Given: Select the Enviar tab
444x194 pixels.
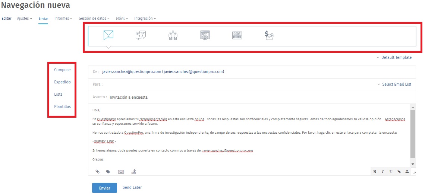Looking at the screenshot, I should (43, 19).
